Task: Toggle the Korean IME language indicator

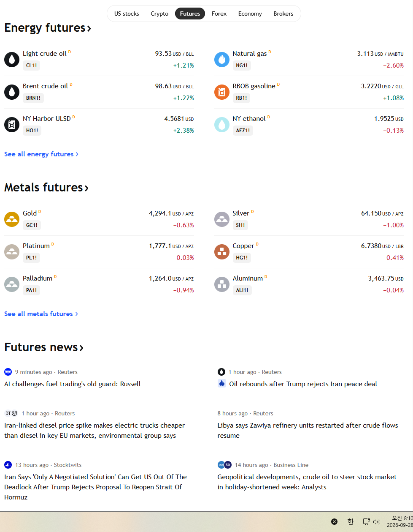Action: tap(351, 522)
